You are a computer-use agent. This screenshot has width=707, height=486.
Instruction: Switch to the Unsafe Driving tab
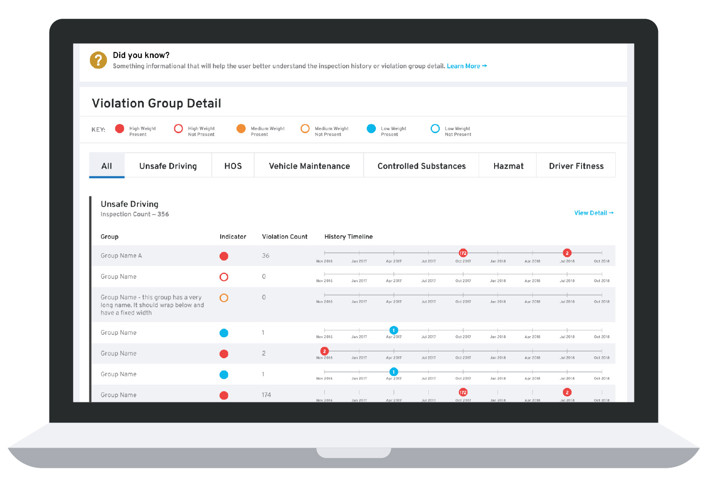pos(168,166)
